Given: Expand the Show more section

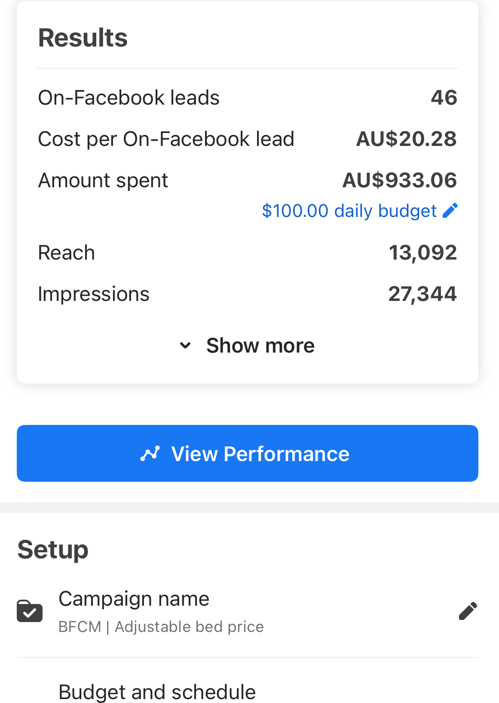Looking at the screenshot, I should (x=260, y=344).
